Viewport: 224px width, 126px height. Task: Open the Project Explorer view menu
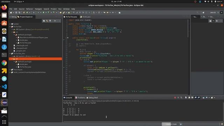click(59, 21)
